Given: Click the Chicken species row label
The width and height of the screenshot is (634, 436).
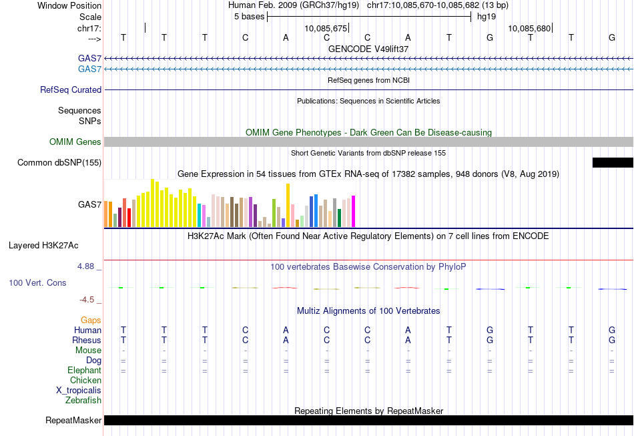Looking at the screenshot, I should tap(85, 380).
